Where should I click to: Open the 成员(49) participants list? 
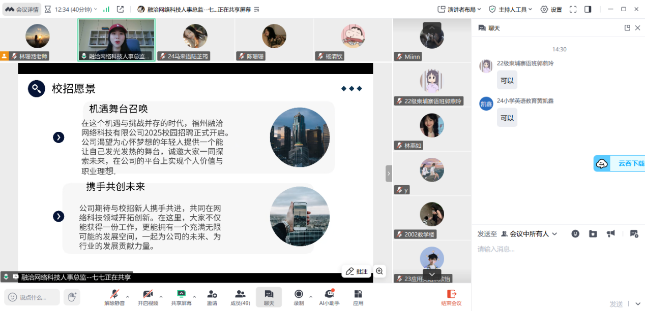point(240,297)
